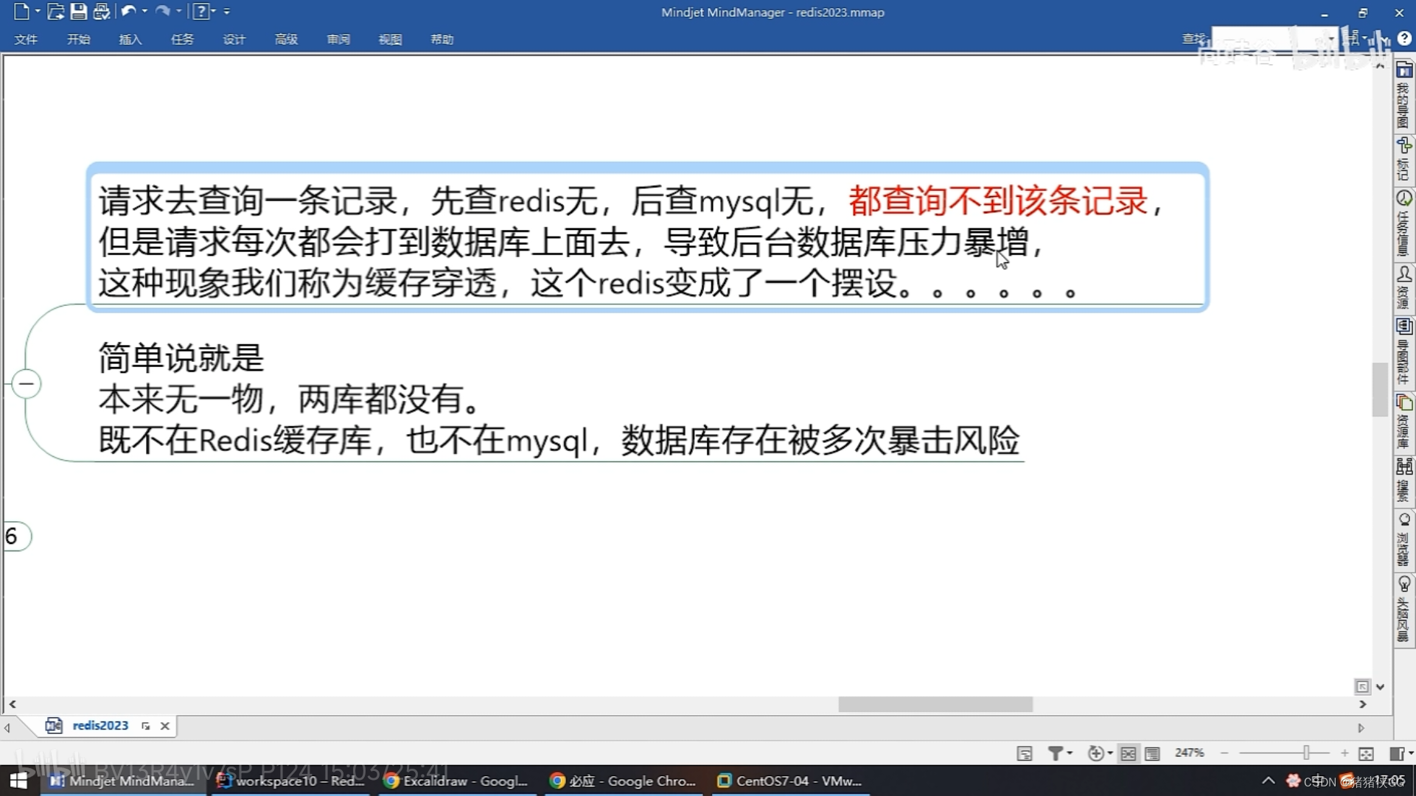1416x796 pixels.
Task: Toggle the outline view button
Action: (1152, 753)
